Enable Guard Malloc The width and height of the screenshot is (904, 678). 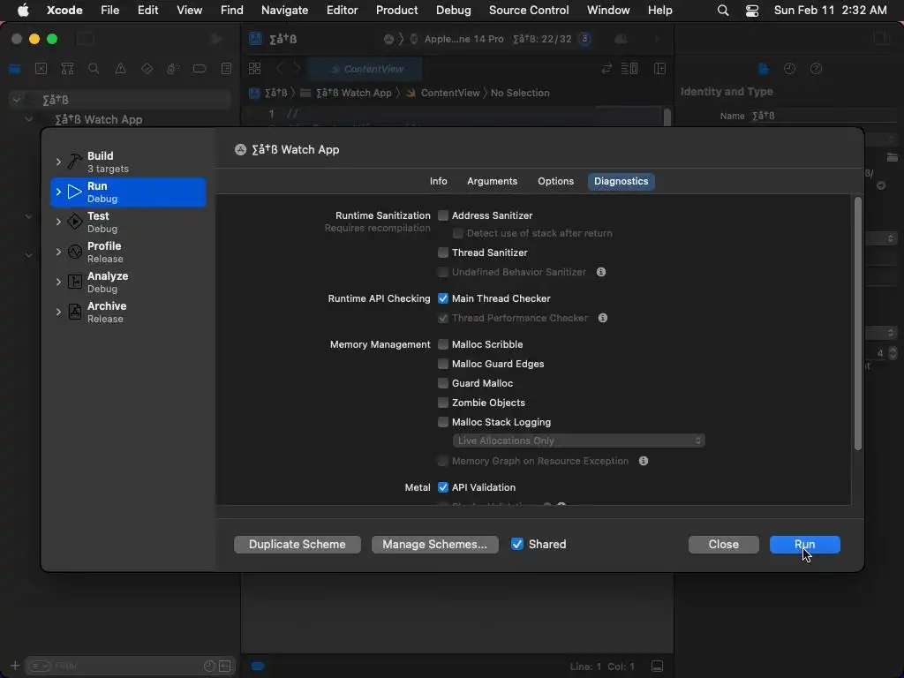pyautogui.click(x=443, y=383)
